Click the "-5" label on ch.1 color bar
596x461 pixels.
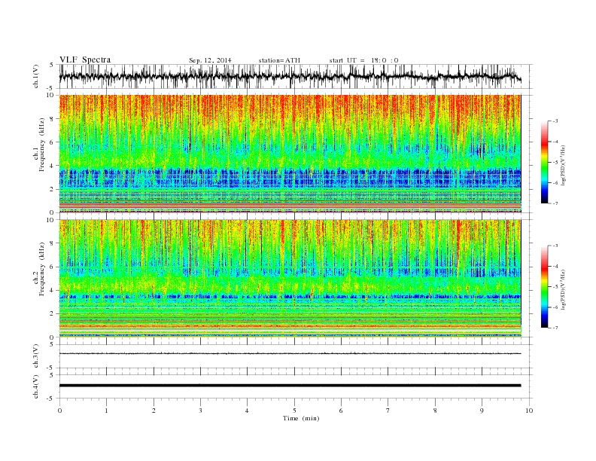tap(555, 163)
